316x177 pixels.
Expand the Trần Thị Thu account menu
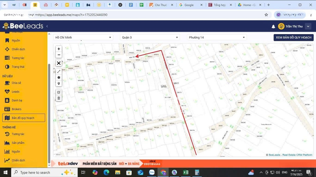(x=308, y=27)
